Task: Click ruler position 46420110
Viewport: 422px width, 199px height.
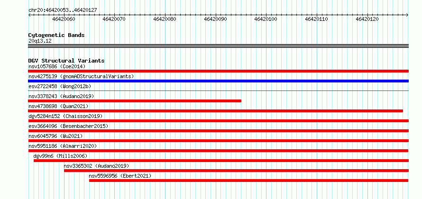Action: click(317, 19)
